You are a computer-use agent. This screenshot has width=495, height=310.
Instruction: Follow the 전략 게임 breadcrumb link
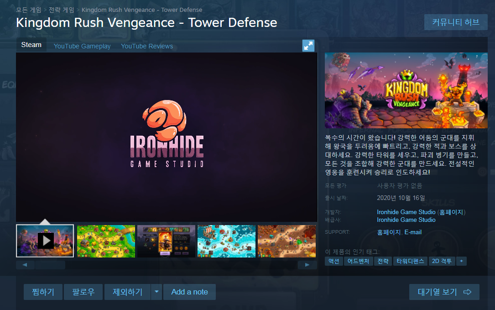pos(61,10)
